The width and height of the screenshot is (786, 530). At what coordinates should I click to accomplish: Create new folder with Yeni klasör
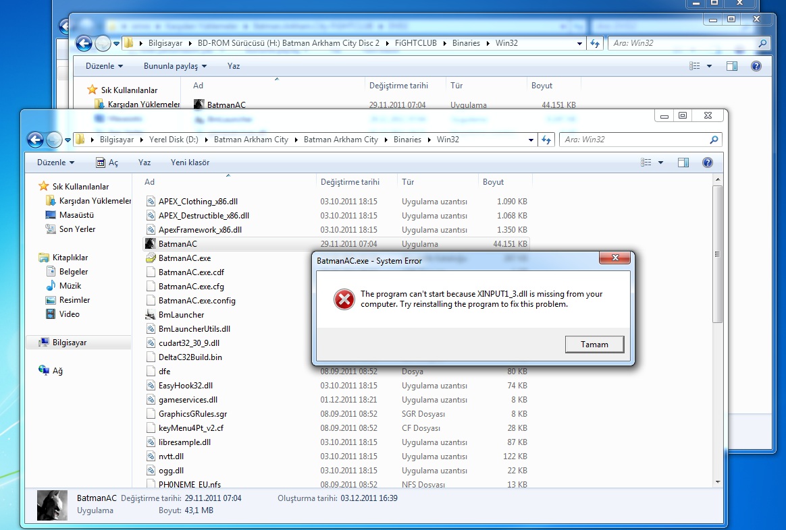click(x=190, y=163)
